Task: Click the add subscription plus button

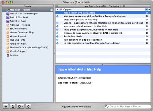Action: click(6, 106)
